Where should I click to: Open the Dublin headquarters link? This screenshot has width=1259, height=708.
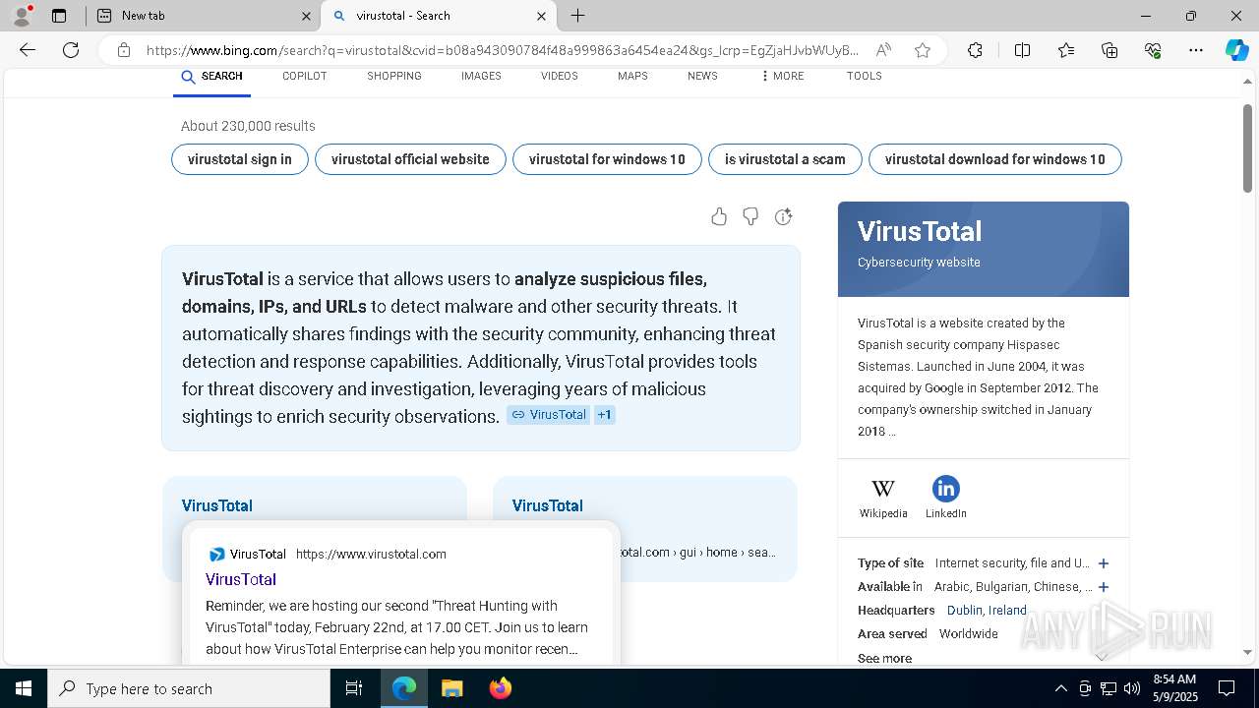click(965, 610)
